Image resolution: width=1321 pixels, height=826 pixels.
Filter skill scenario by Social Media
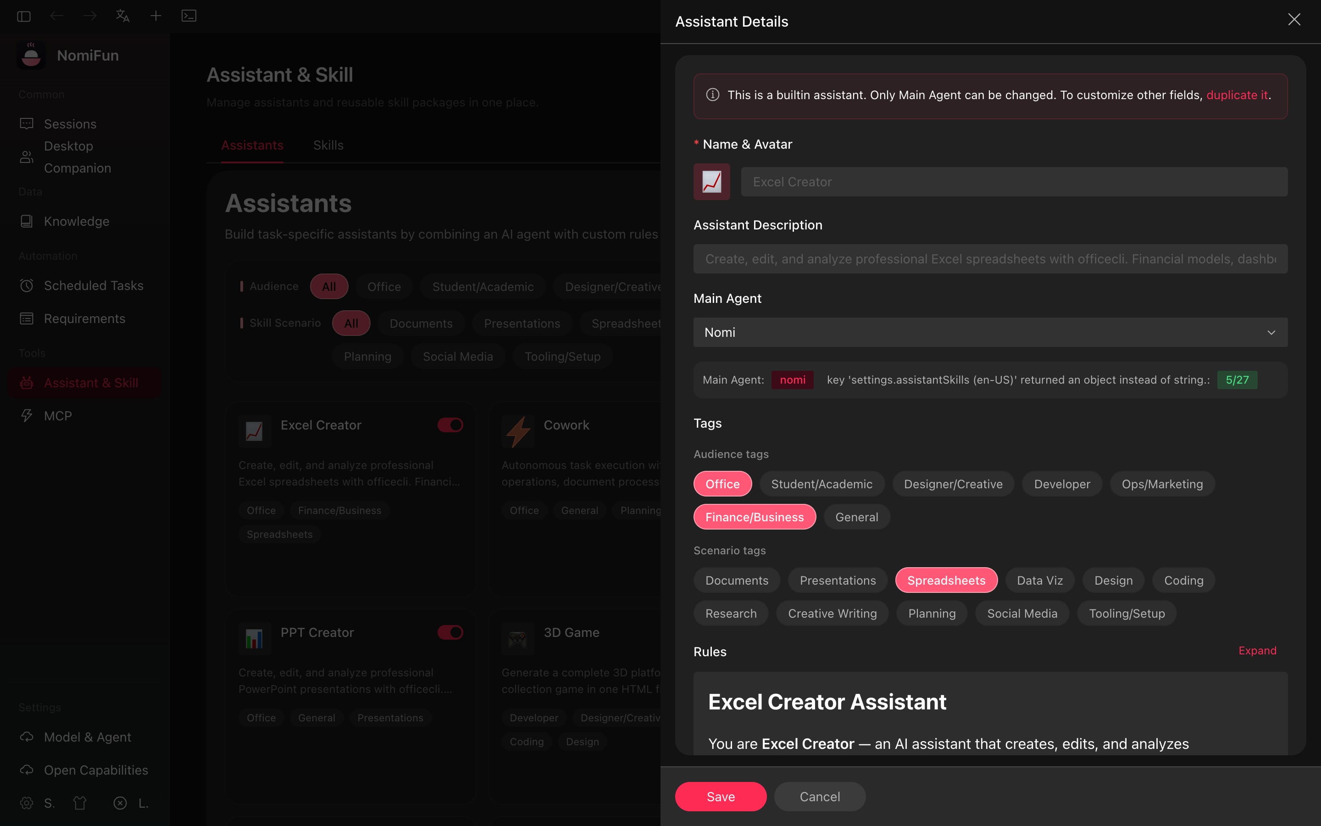tap(458, 357)
